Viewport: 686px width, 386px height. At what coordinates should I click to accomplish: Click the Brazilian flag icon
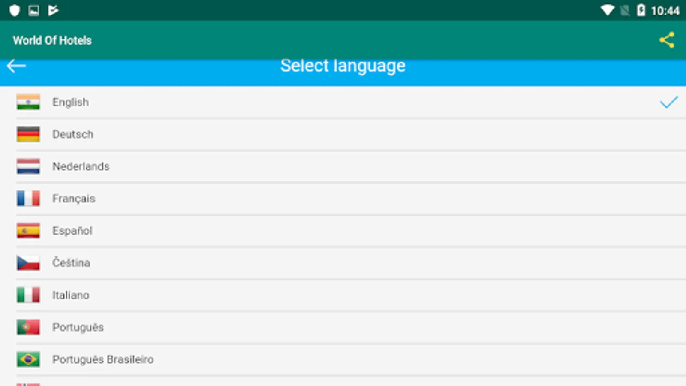[x=28, y=359]
